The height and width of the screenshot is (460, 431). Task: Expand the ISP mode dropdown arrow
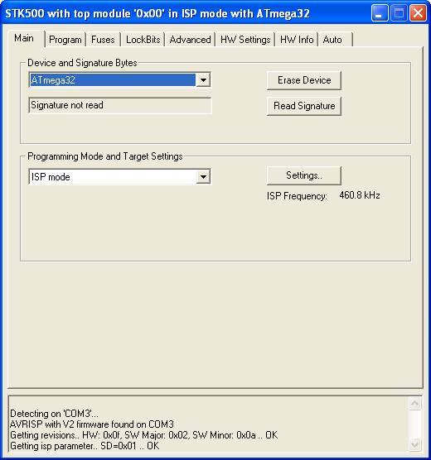pos(203,176)
